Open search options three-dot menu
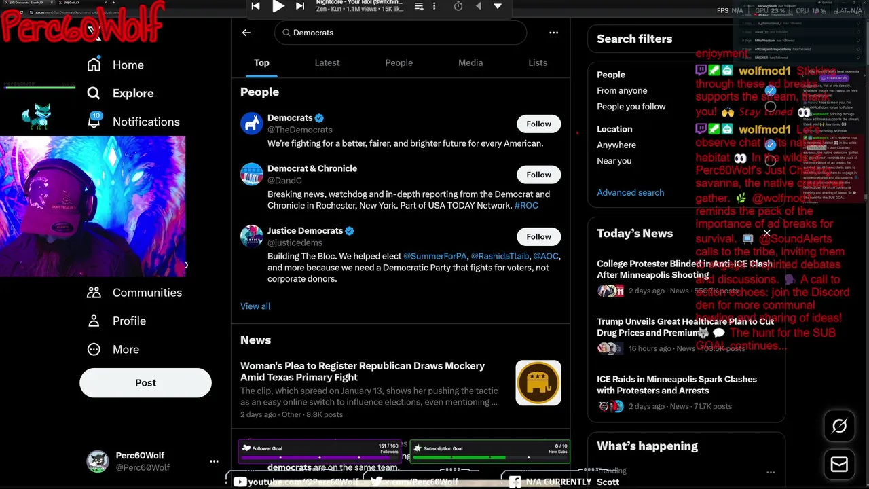 553,33
